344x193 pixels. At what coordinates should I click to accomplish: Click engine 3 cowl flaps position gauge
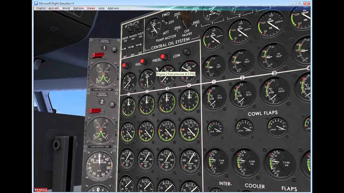pos(278,127)
